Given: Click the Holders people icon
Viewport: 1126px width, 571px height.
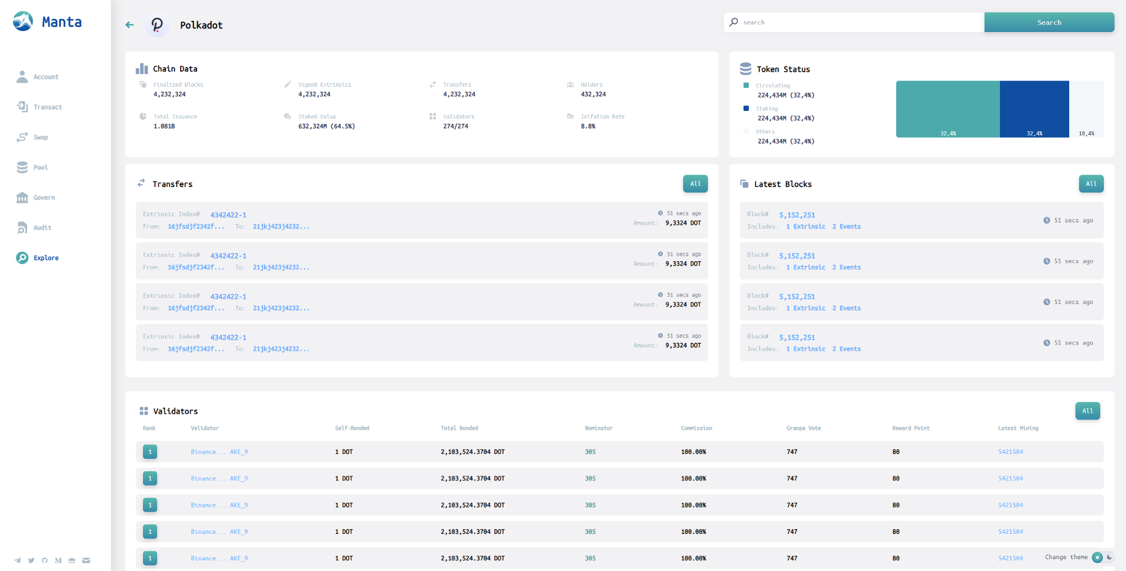Looking at the screenshot, I should pyautogui.click(x=570, y=84).
